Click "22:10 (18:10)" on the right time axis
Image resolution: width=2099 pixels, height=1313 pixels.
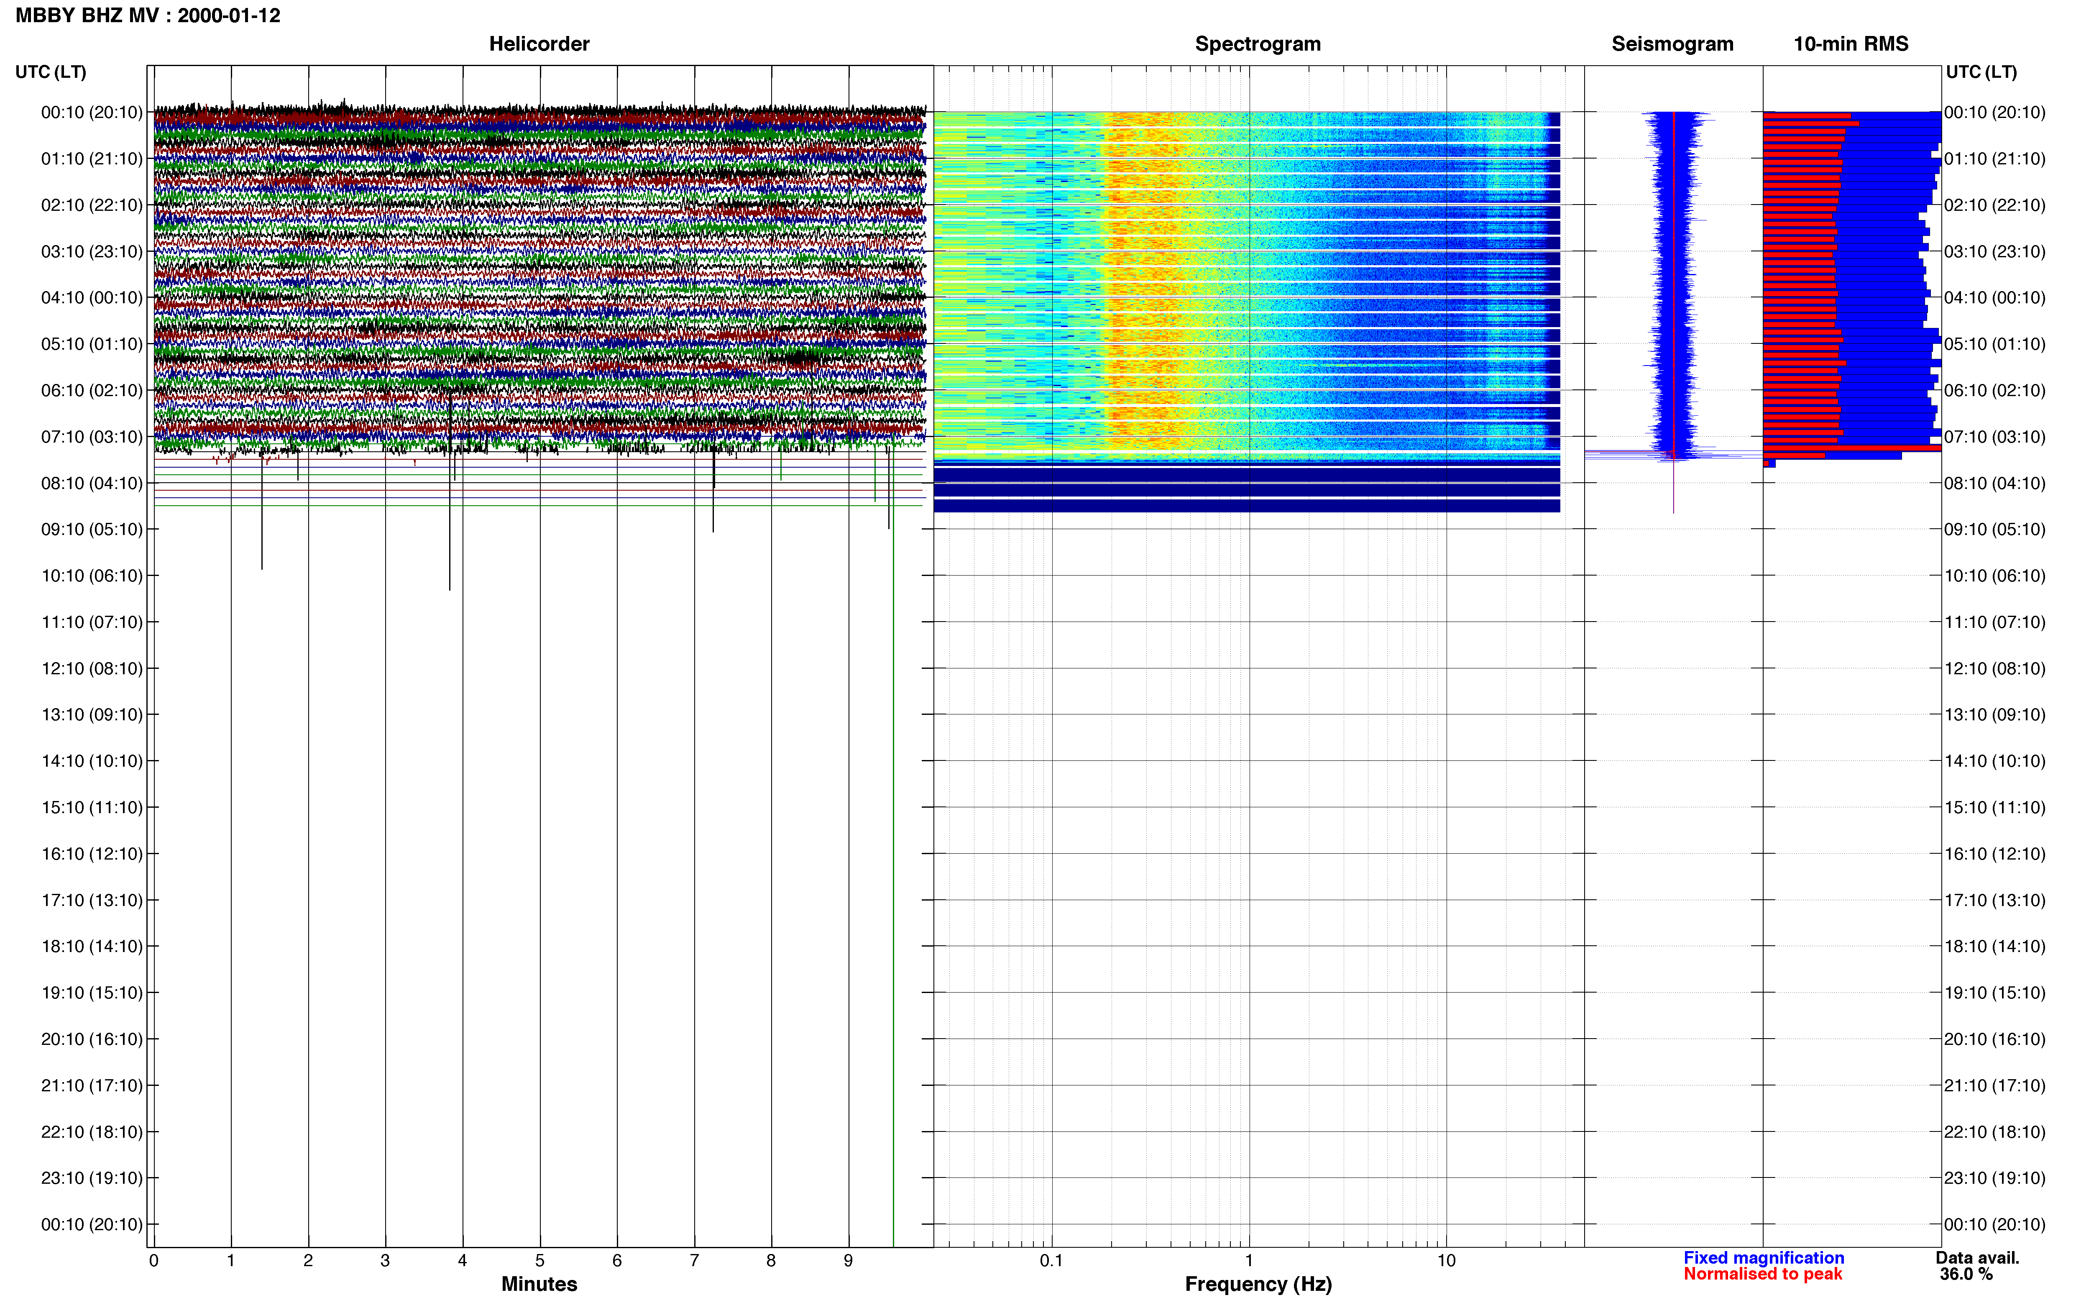[x=1995, y=1131]
